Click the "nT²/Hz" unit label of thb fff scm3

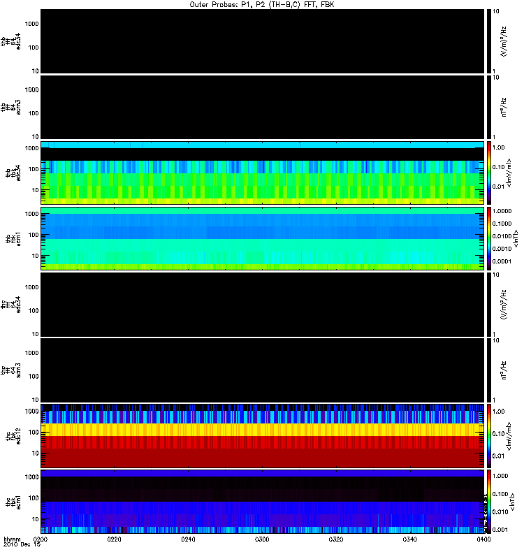click(503, 108)
